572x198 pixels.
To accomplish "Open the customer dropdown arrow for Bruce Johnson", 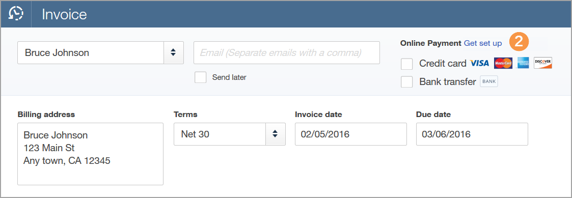I will (174, 52).
